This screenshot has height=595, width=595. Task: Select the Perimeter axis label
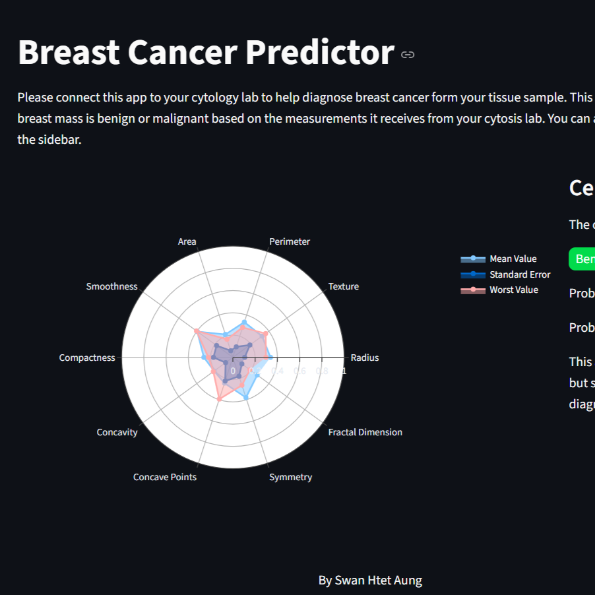pyautogui.click(x=290, y=241)
